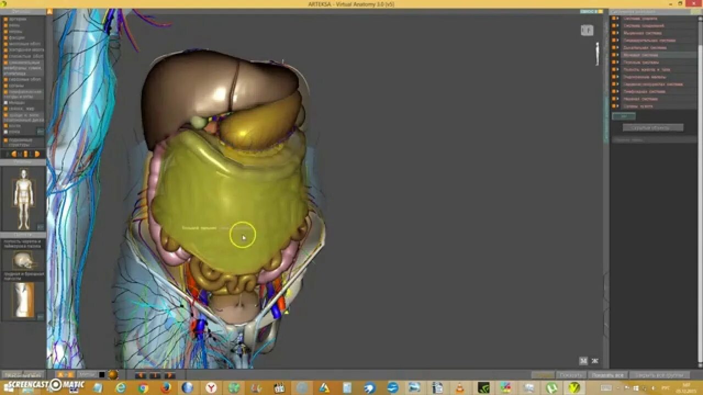The width and height of the screenshot is (703, 395).
Task: Open small button beside кожа row
Action: point(40,132)
